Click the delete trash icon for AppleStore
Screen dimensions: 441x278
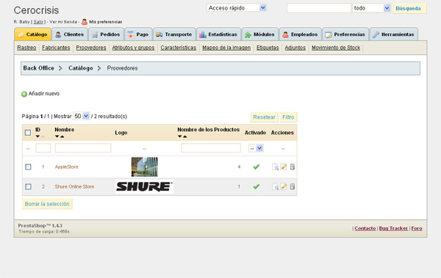coord(293,167)
